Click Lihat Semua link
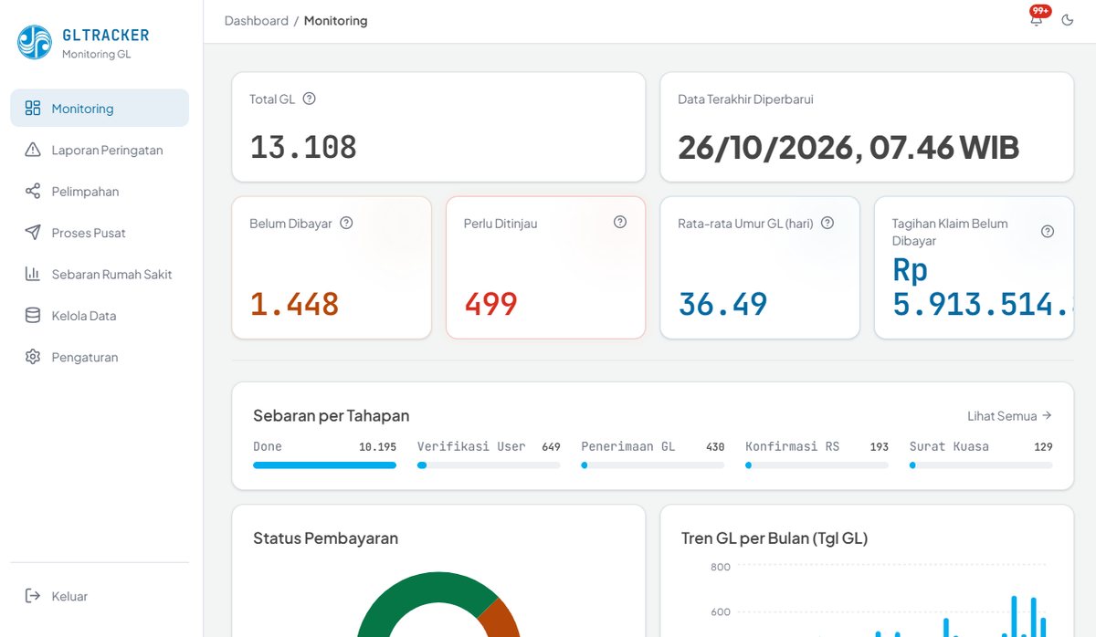Screen dimensions: 1096x637 1009,415
